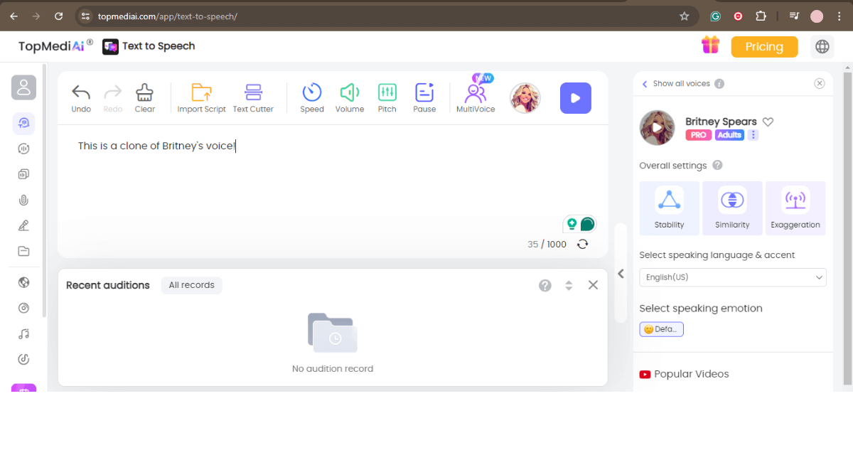853x455 pixels.
Task: Favorite Britney Spears voice with heart icon
Action: point(768,122)
